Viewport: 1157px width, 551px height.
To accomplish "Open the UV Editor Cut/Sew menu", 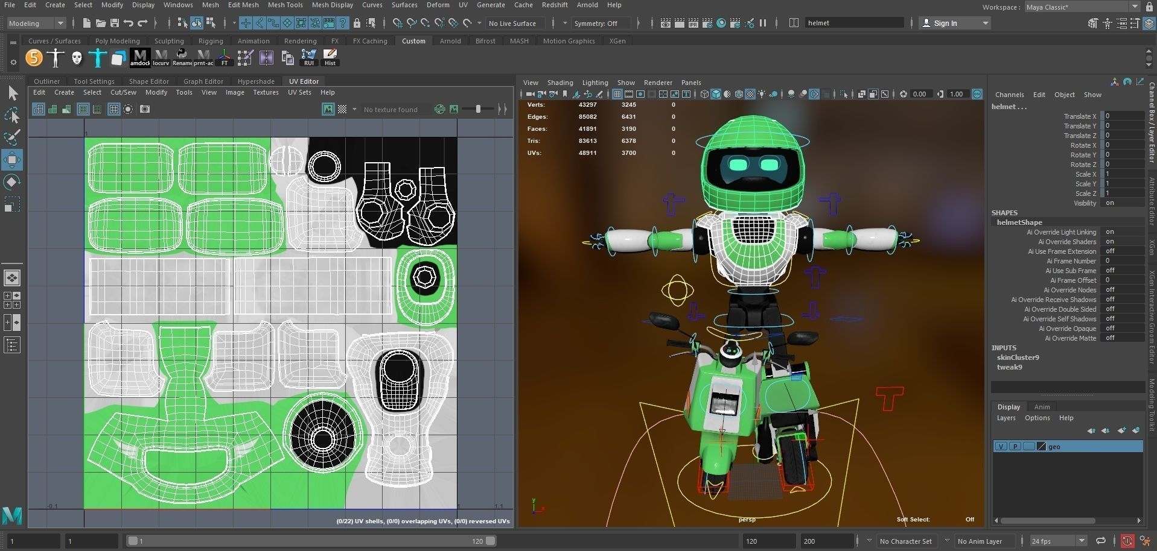I will tap(123, 92).
